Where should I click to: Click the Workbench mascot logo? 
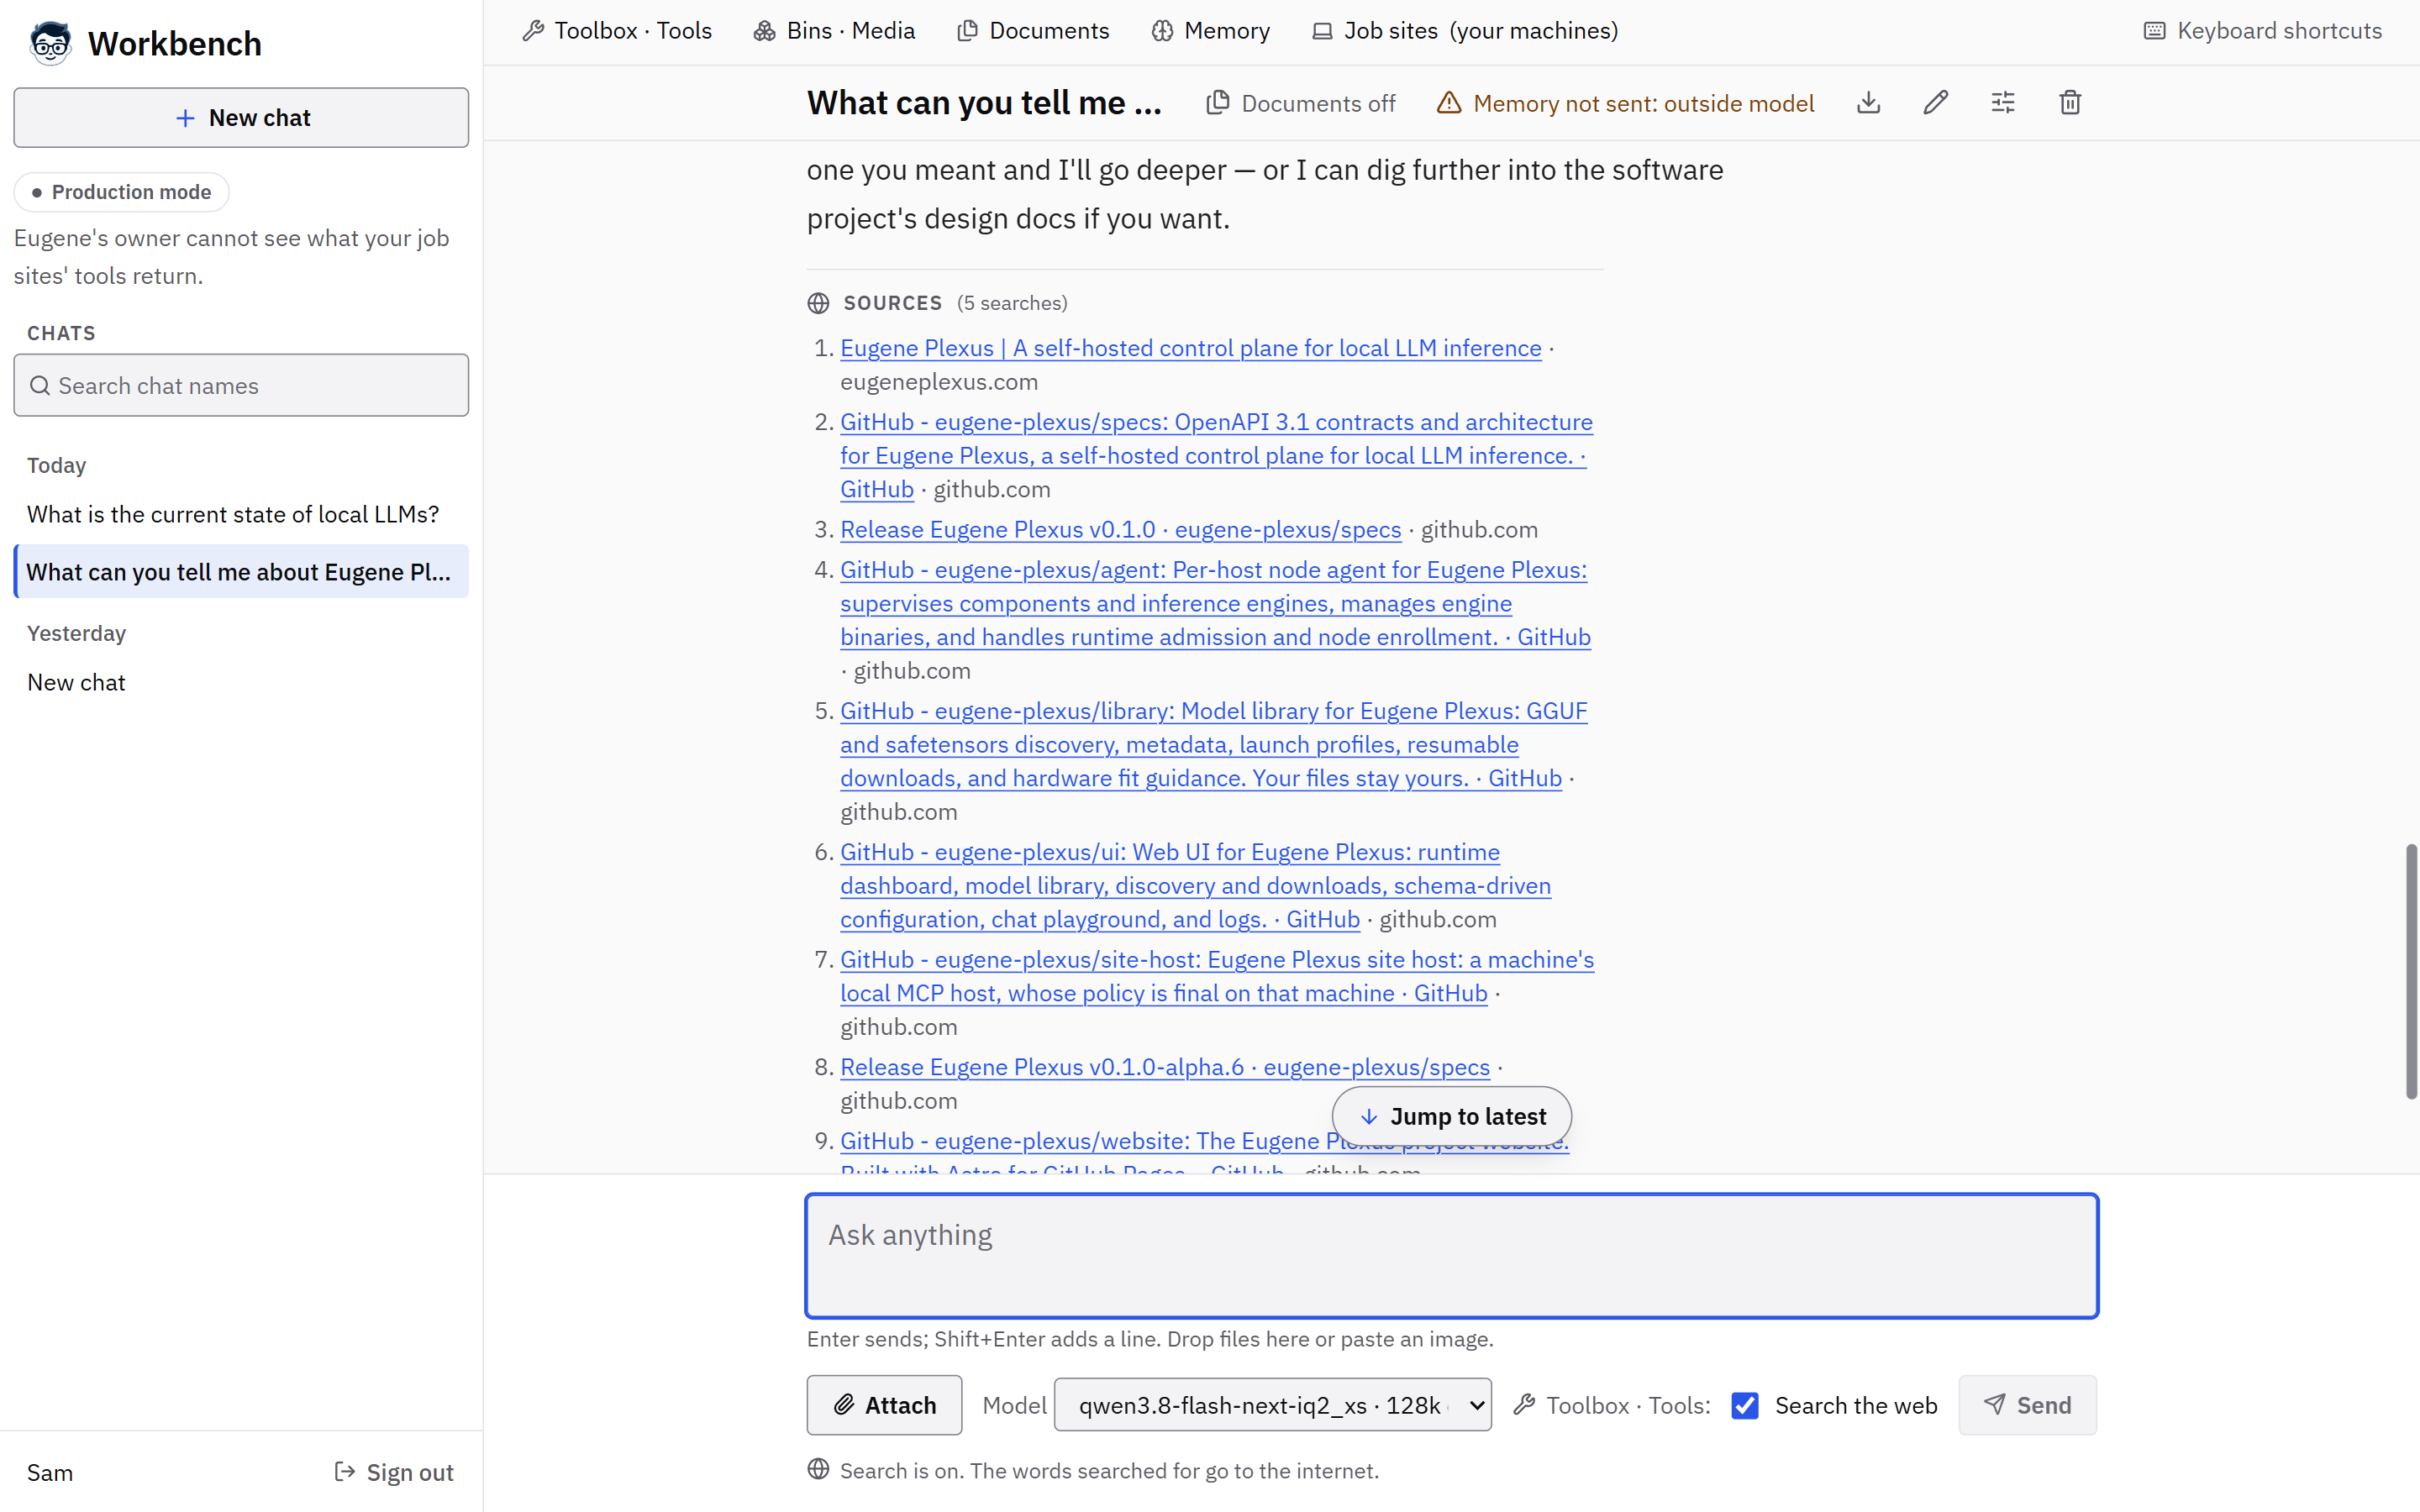(50, 43)
